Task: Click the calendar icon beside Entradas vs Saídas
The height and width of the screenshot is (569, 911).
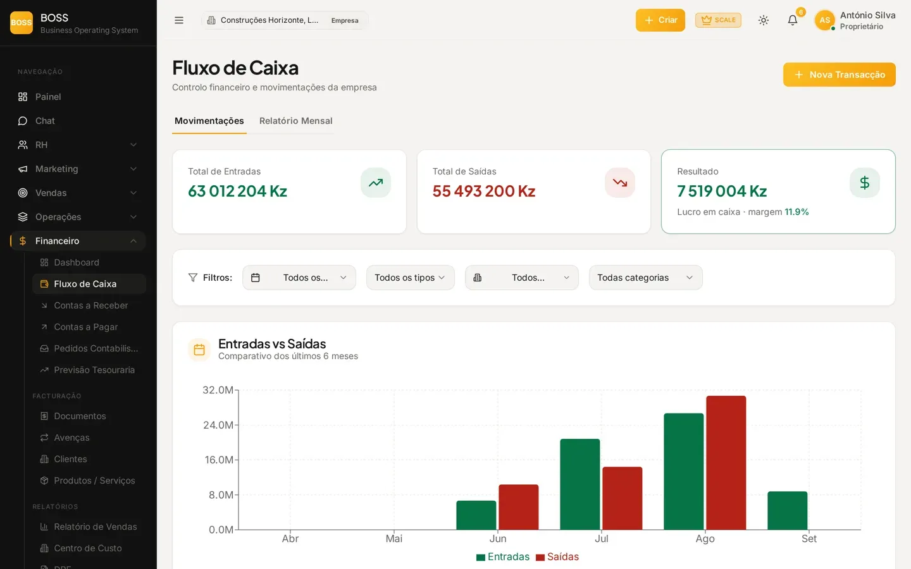Action: pyautogui.click(x=199, y=350)
